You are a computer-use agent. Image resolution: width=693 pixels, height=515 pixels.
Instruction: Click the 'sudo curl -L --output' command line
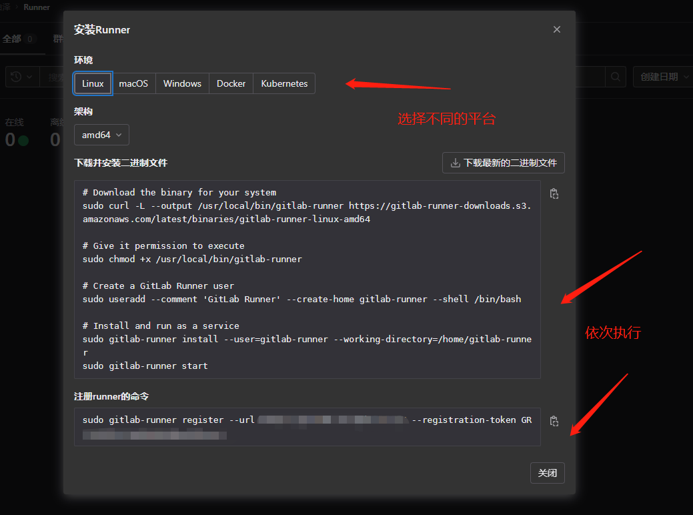coord(307,212)
